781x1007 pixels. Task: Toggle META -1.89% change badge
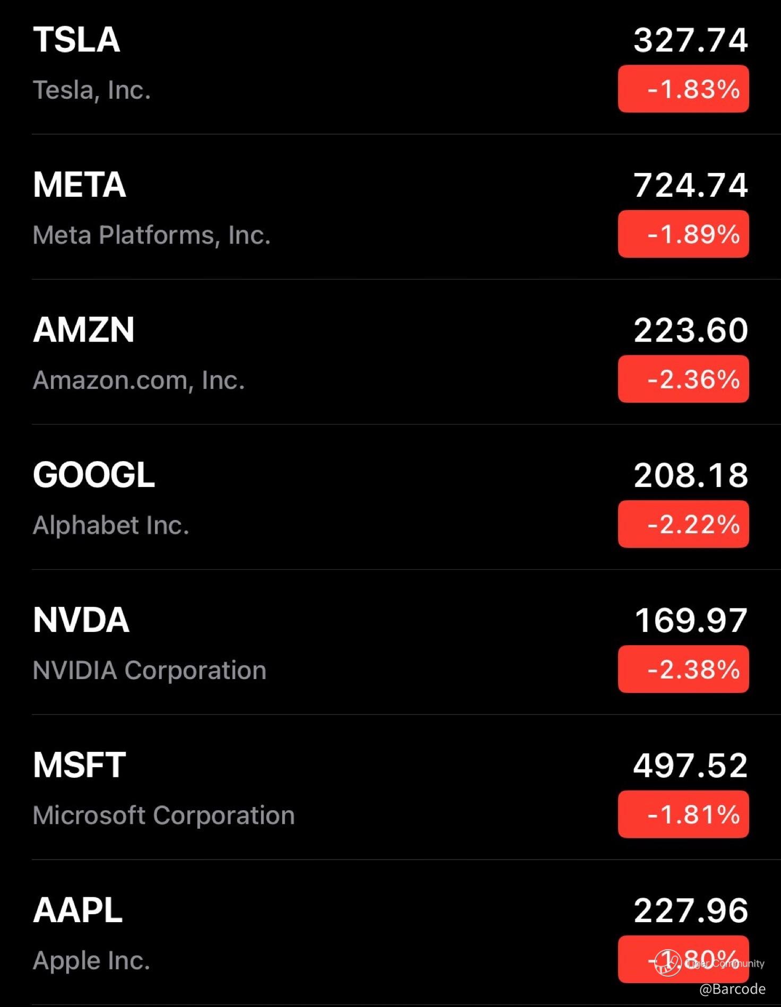click(x=683, y=234)
